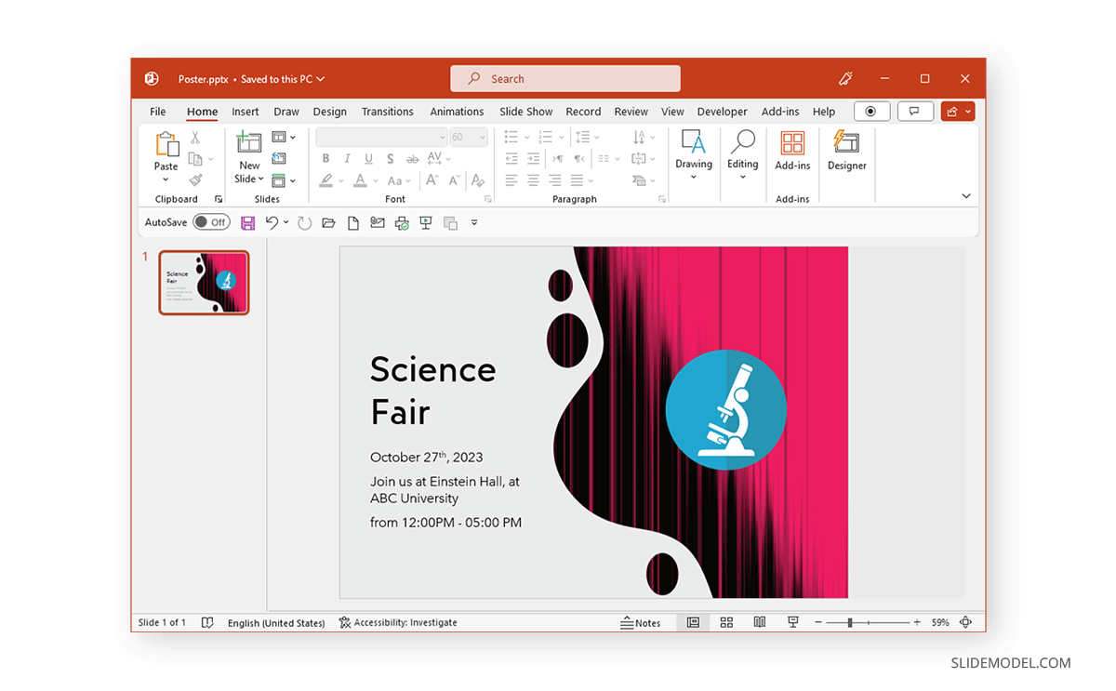Viewport: 1116px width, 691px height.
Task: Expand the Font color dropdown arrow
Action: click(x=376, y=179)
